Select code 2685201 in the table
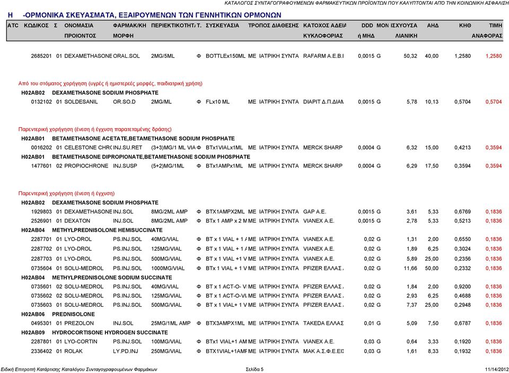 coord(41,56)
